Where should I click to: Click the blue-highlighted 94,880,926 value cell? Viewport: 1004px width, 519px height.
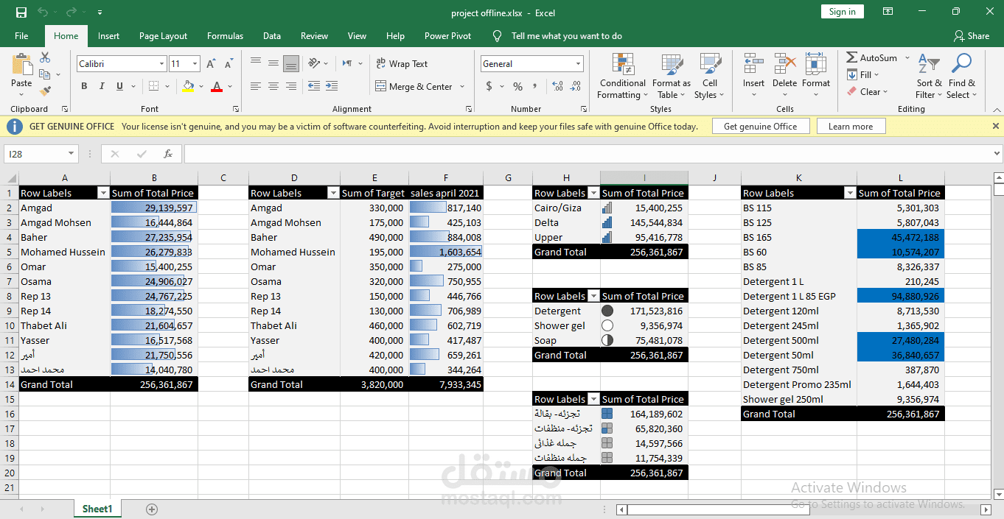click(x=900, y=296)
